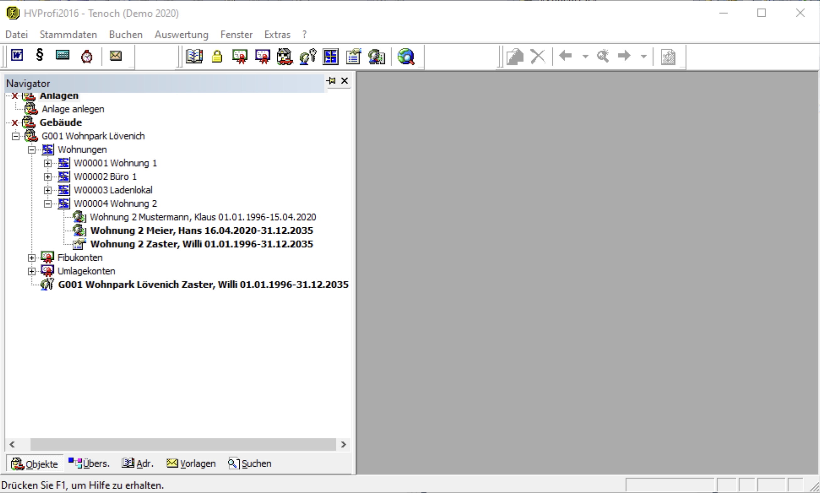Close the Navigator panel

coord(344,81)
